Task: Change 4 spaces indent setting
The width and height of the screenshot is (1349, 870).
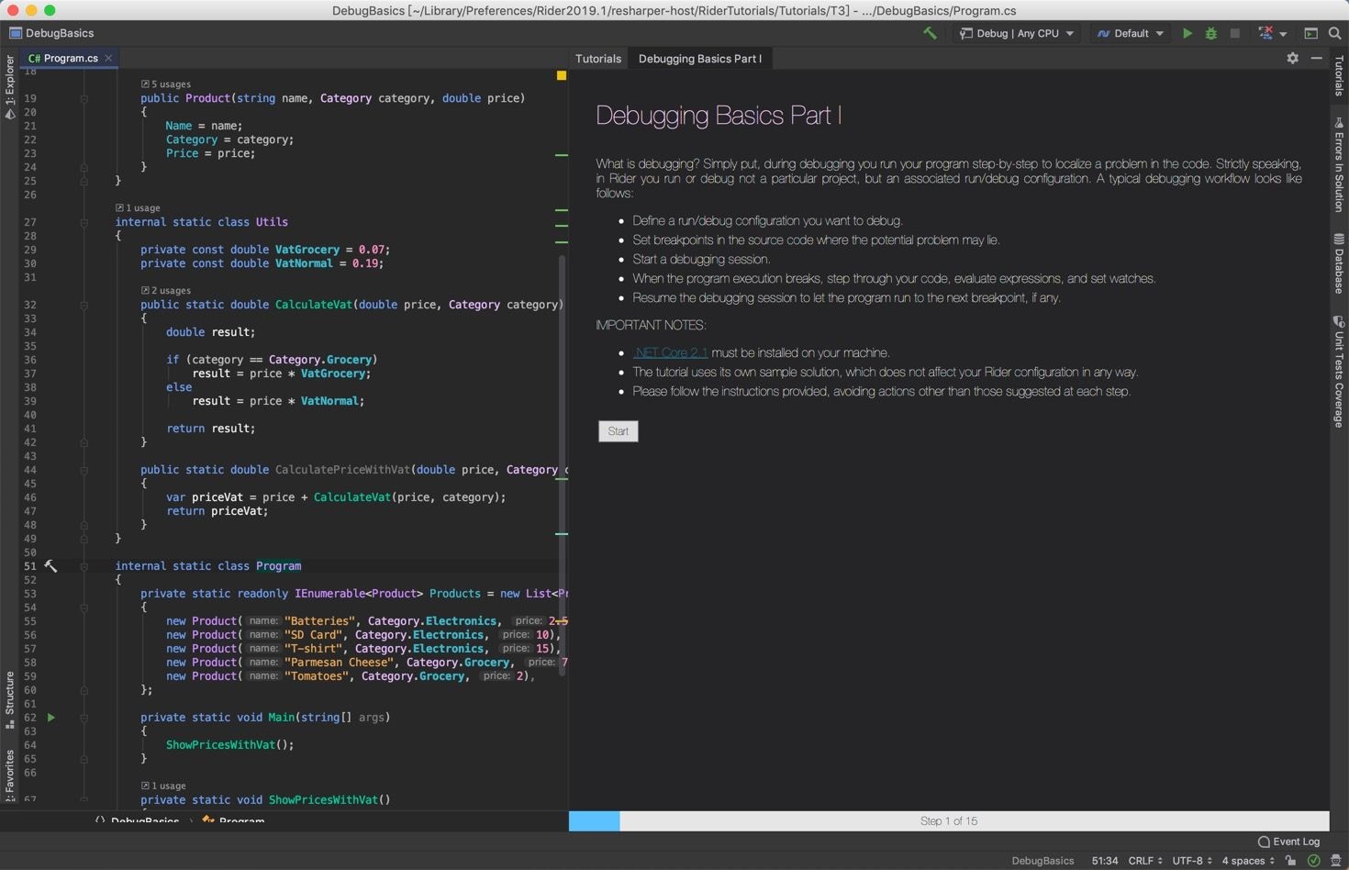Action: pyautogui.click(x=1248, y=861)
